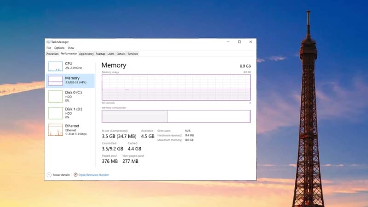Image resolution: width=368 pixels, height=207 pixels.
Task: Open Disk 0 (C:) performance view
Action: point(70,96)
